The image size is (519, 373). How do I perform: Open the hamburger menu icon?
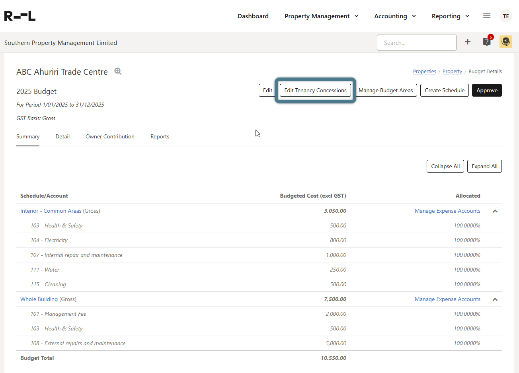[x=486, y=16]
